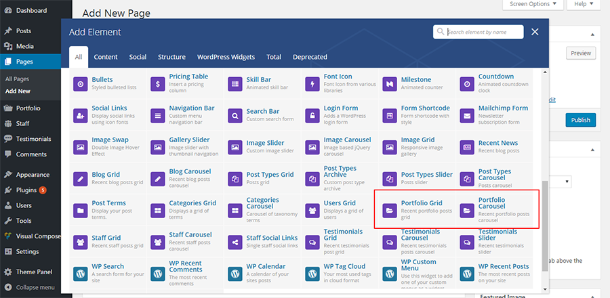610x298 pixels.
Task: Collapse the Publish panel arrow
Action: click(592, 33)
